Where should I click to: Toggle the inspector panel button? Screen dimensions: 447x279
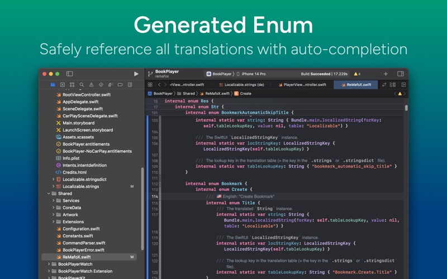tap(401, 74)
